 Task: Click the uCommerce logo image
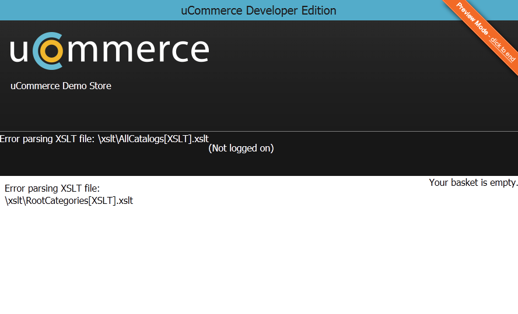[x=109, y=51]
